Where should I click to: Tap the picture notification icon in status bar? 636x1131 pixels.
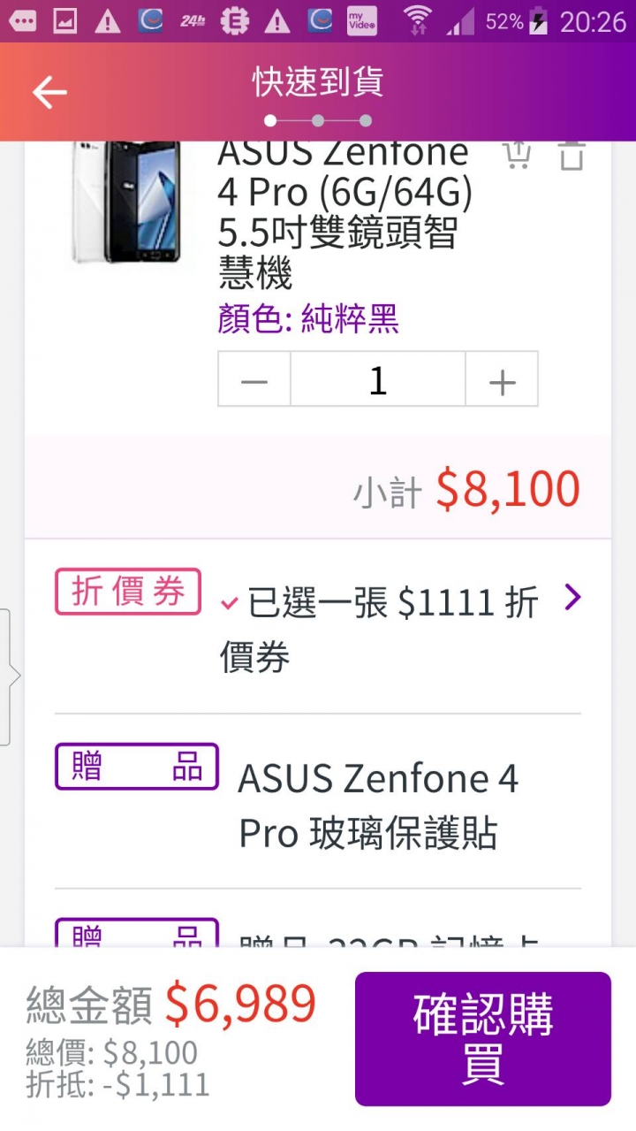(64, 21)
